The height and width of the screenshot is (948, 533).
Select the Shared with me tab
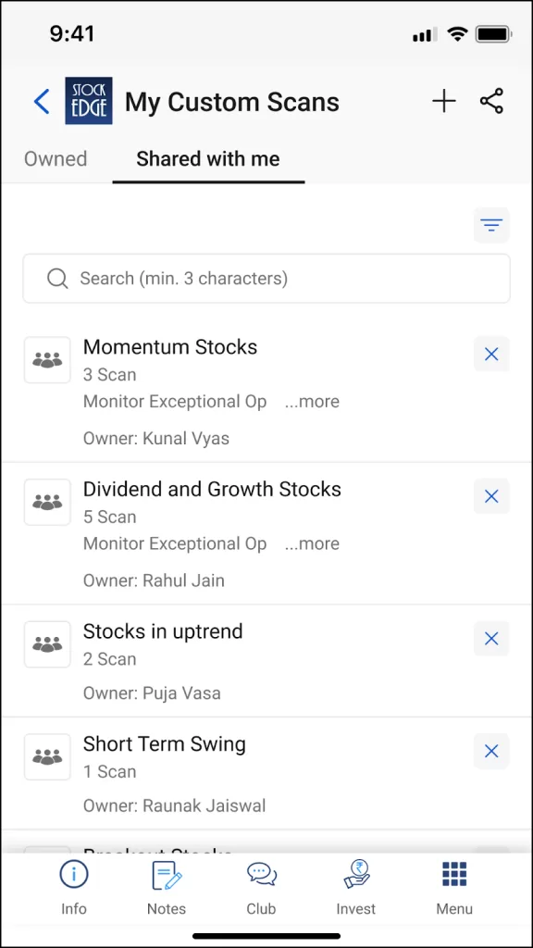click(208, 159)
